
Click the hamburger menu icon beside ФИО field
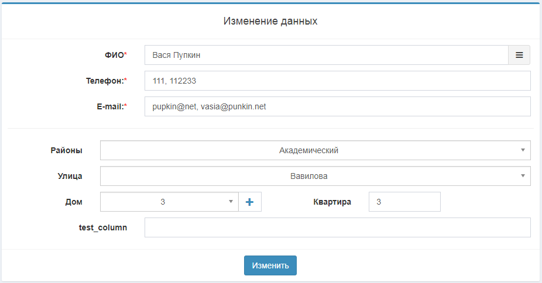coord(519,55)
